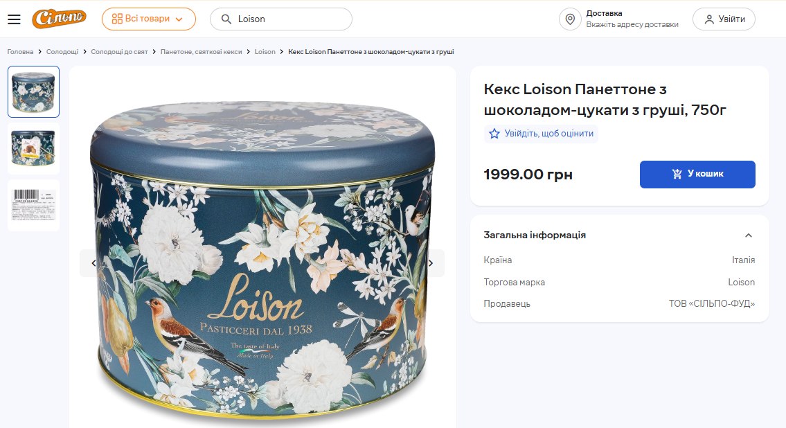
Task: Click the Loison search field
Action: pyautogui.click(x=291, y=19)
